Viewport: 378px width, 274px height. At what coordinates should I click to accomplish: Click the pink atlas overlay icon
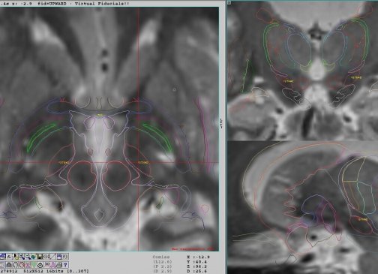click(53, 265)
